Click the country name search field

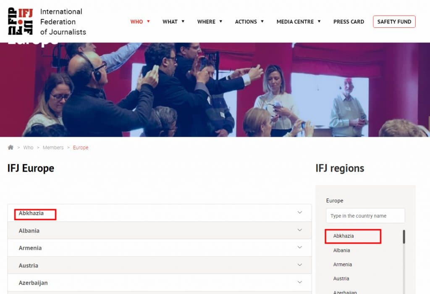365,216
